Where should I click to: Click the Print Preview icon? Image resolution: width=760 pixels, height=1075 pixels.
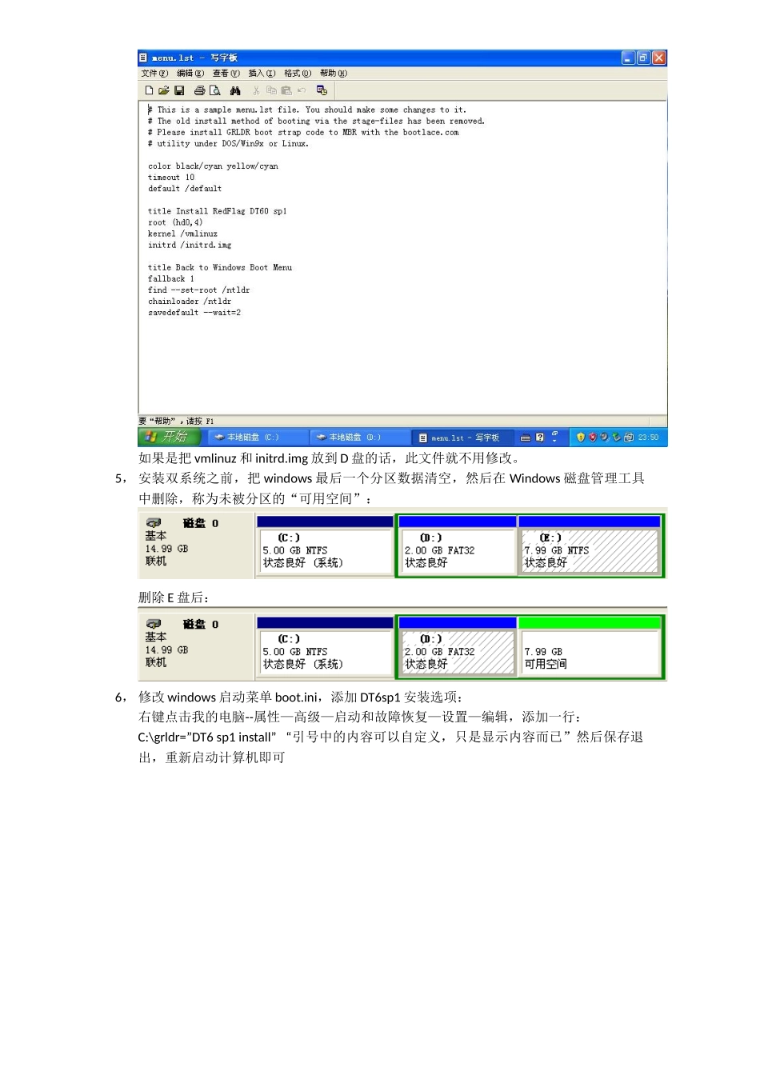[x=214, y=90]
